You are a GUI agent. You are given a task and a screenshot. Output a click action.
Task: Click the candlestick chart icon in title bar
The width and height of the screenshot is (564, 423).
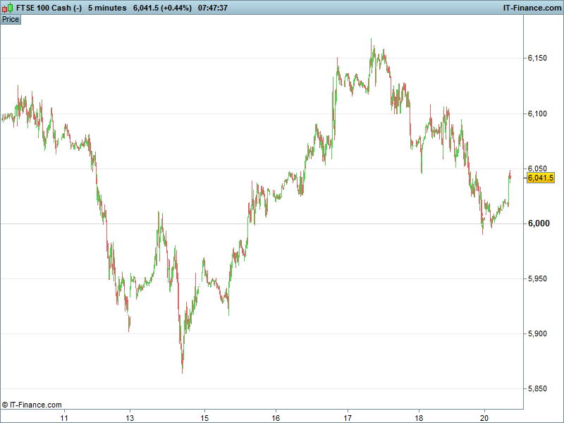[8, 8]
